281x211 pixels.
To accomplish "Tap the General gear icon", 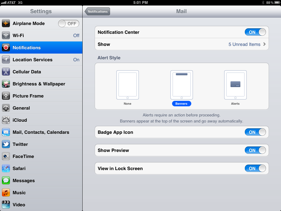I will point(6,108).
